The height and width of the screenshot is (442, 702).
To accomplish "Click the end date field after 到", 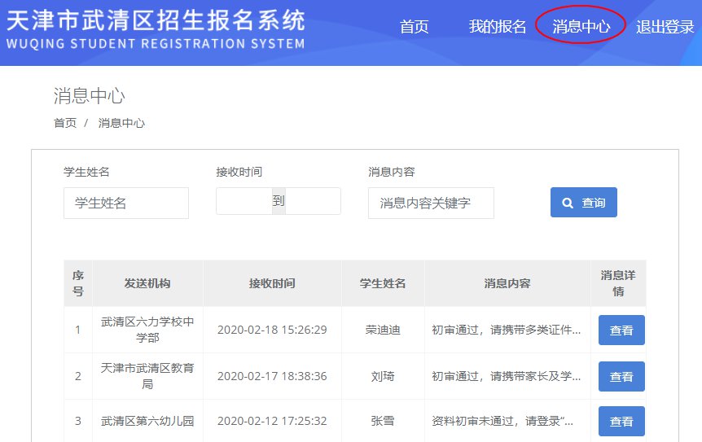I will point(313,201).
